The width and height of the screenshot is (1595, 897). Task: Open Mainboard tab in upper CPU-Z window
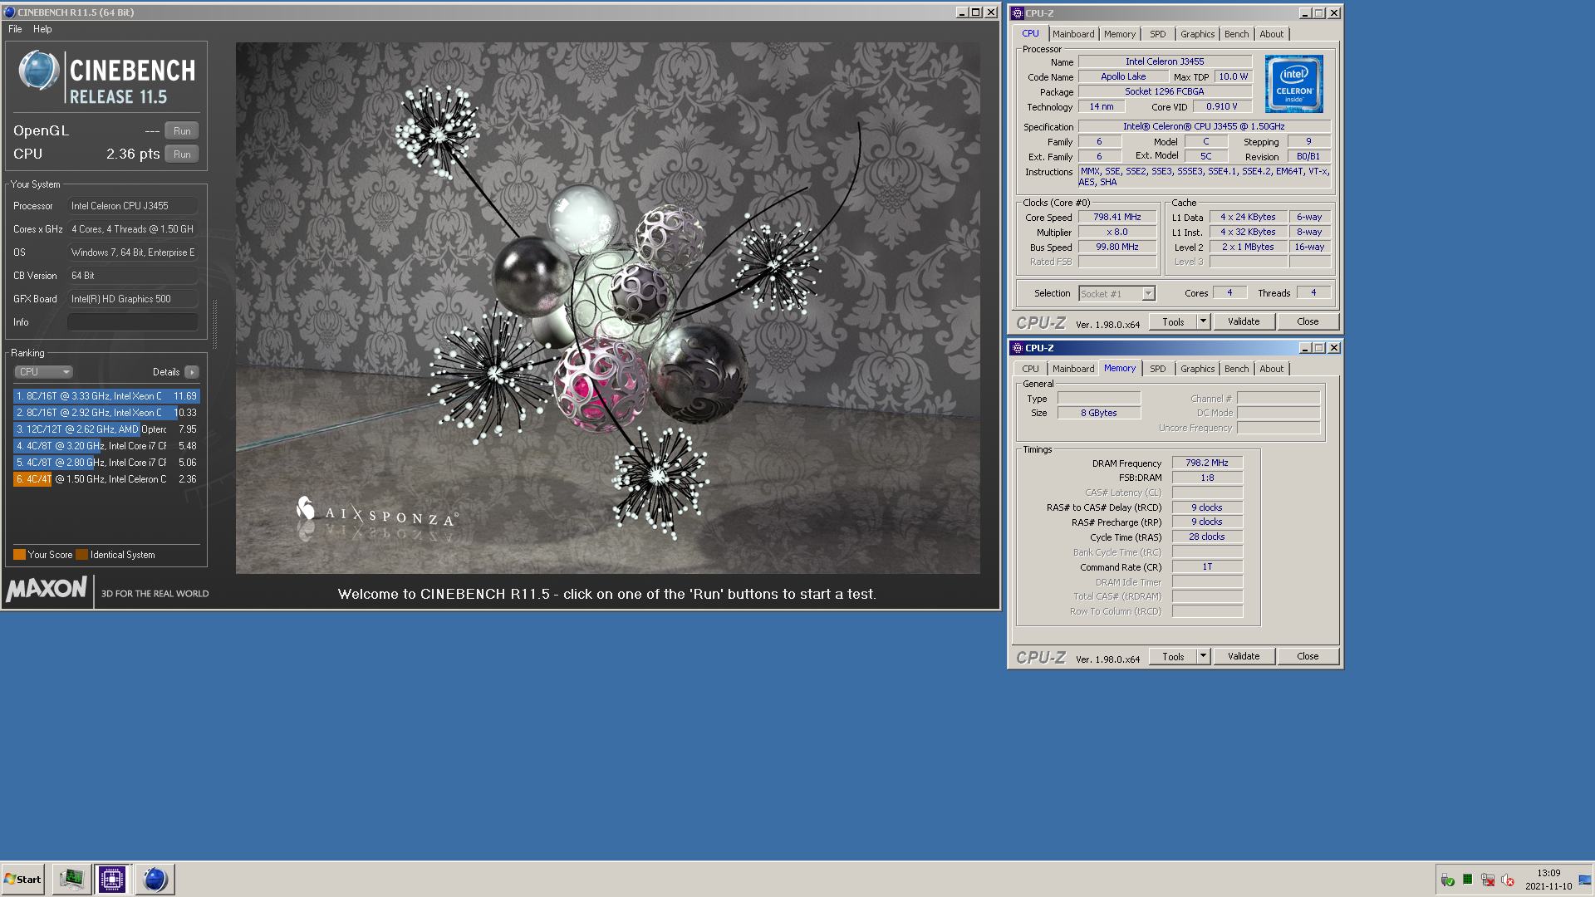(x=1073, y=34)
